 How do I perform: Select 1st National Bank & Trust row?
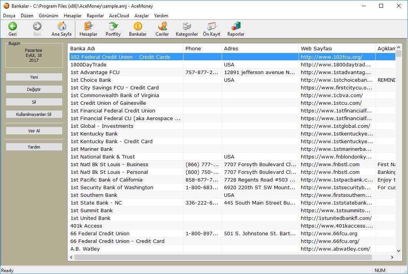(232, 157)
